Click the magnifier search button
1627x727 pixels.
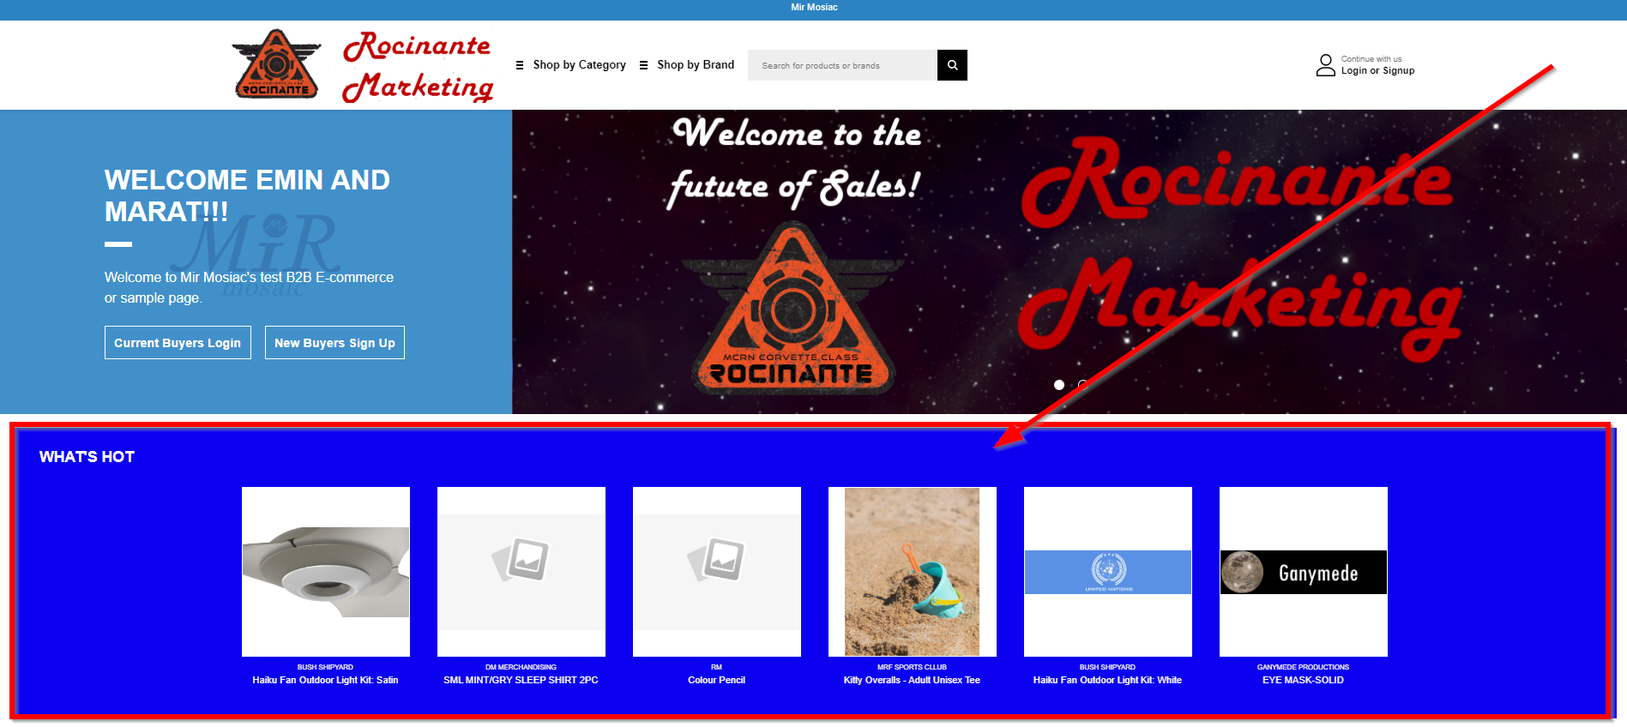coord(952,65)
